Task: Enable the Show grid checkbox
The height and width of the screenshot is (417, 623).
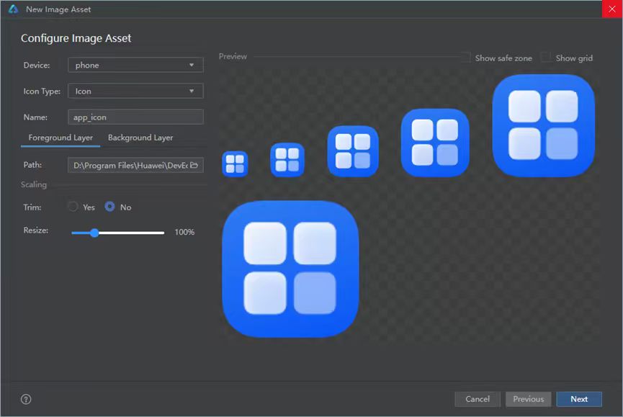Action: click(x=546, y=58)
